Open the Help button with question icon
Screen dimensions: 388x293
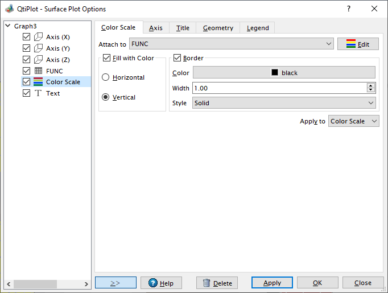(161, 283)
